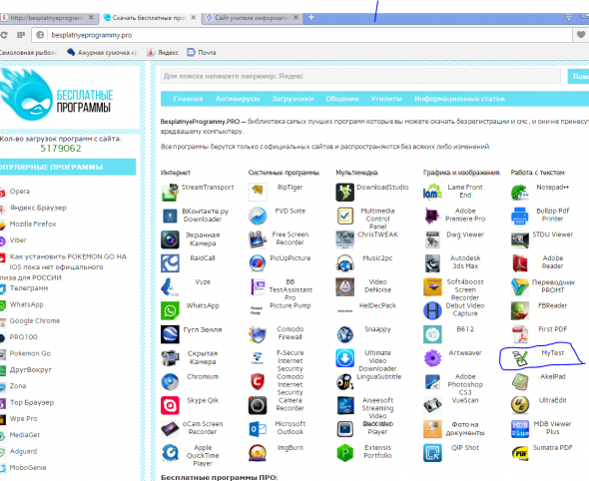Viewport: 589px width, 481px height.
Task: Open a new browser tab with plus button
Action: pos(311,17)
